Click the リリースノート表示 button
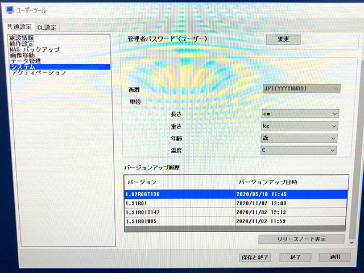364x273 pixels. click(x=301, y=239)
